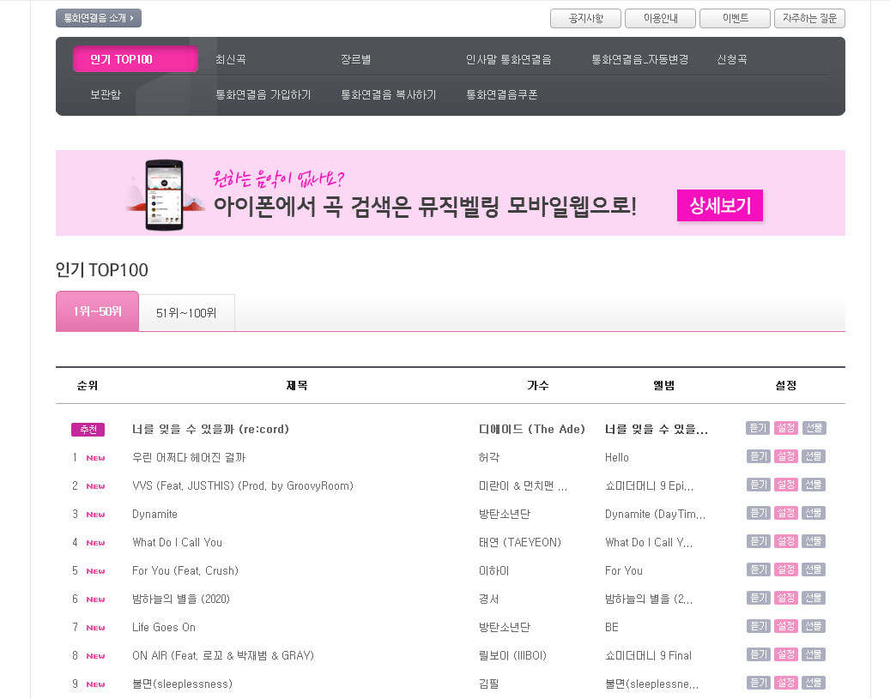Open settings for 불면(sleeplessness)
Viewport: 890px width, 699px height.
click(x=785, y=682)
